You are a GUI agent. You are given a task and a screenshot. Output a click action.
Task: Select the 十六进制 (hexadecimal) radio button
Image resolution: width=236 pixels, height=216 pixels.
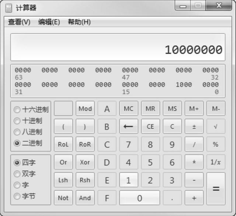(x=17, y=110)
